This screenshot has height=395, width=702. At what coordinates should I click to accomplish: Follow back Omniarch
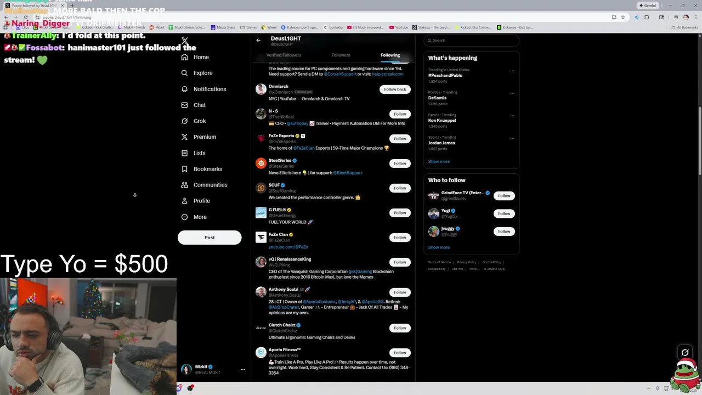pos(395,89)
